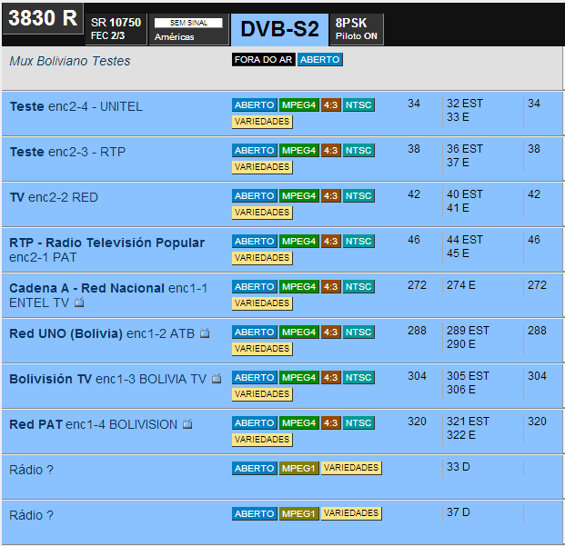The height and width of the screenshot is (546, 565).
Task: Click VARIEDADES badge in Rádio 33 D row
Action: click(351, 468)
